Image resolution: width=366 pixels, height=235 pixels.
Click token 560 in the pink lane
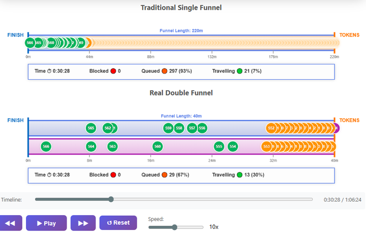158,146
